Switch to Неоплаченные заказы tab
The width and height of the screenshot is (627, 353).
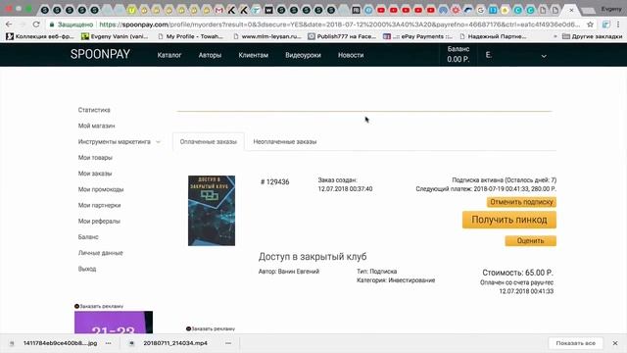coord(285,141)
